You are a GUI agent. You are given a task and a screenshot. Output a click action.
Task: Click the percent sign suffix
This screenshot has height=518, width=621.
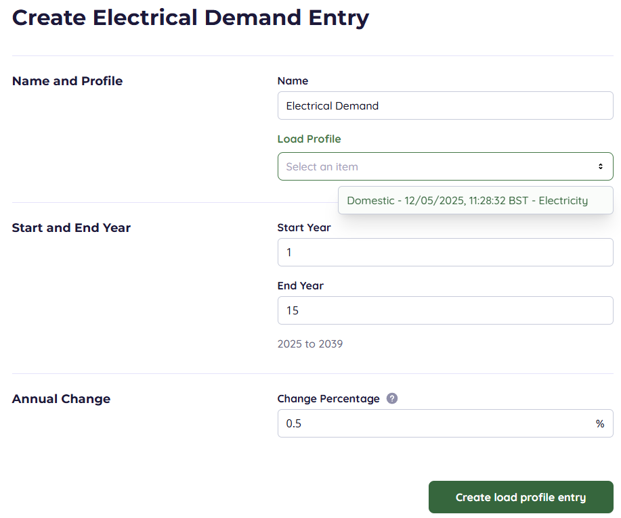[599, 423]
